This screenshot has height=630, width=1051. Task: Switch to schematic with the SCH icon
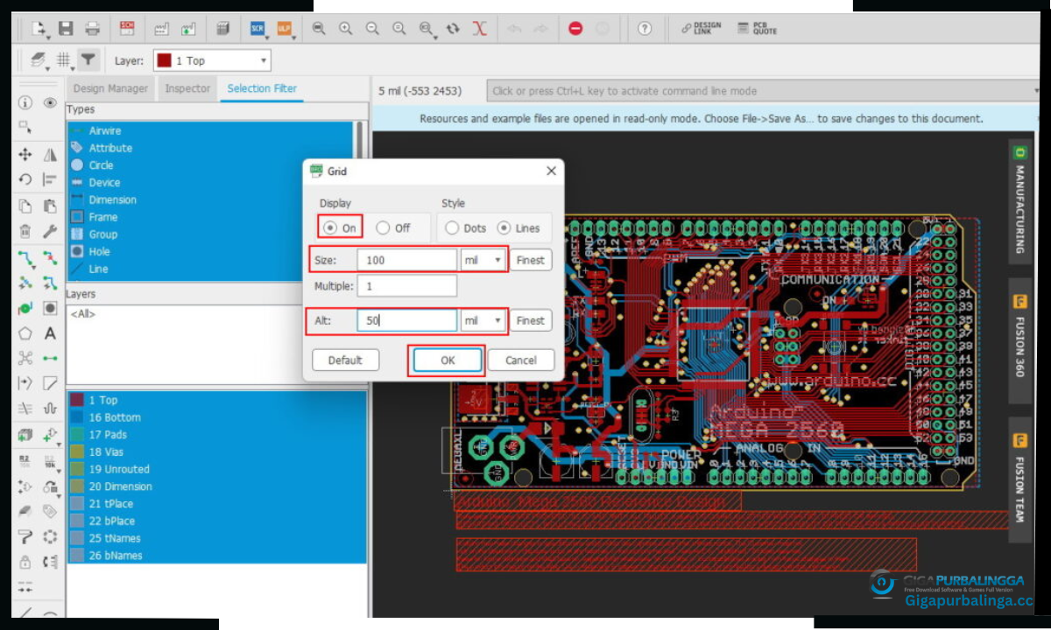127,29
